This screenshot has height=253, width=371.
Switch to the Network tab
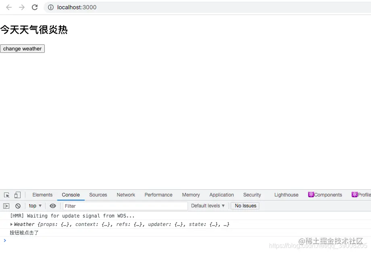126,195
